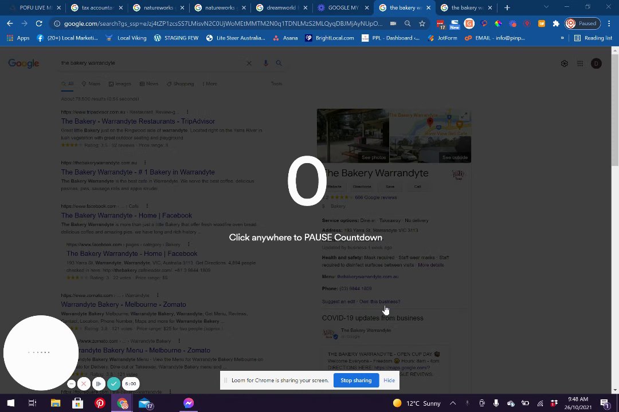Switch to the dreamworld tab

(282, 7)
